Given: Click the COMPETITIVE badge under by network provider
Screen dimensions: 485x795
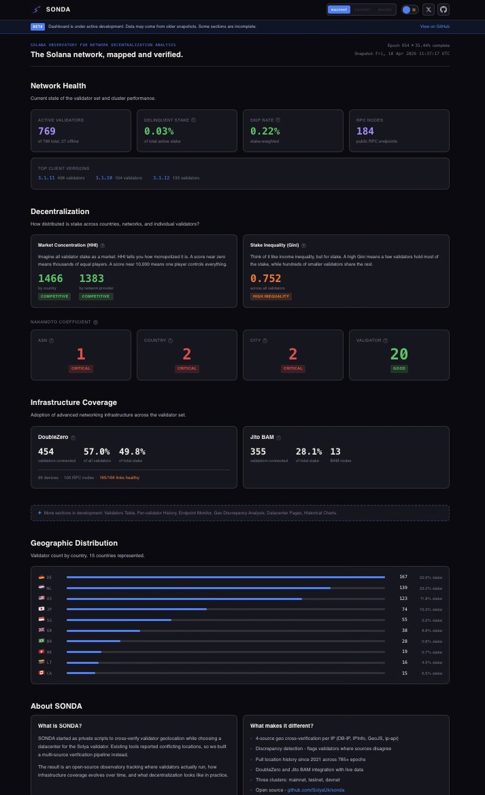Looking at the screenshot, I should tap(96, 297).
